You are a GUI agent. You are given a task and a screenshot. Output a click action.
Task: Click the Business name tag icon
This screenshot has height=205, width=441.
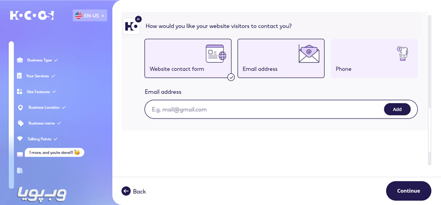pyautogui.click(x=21, y=123)
